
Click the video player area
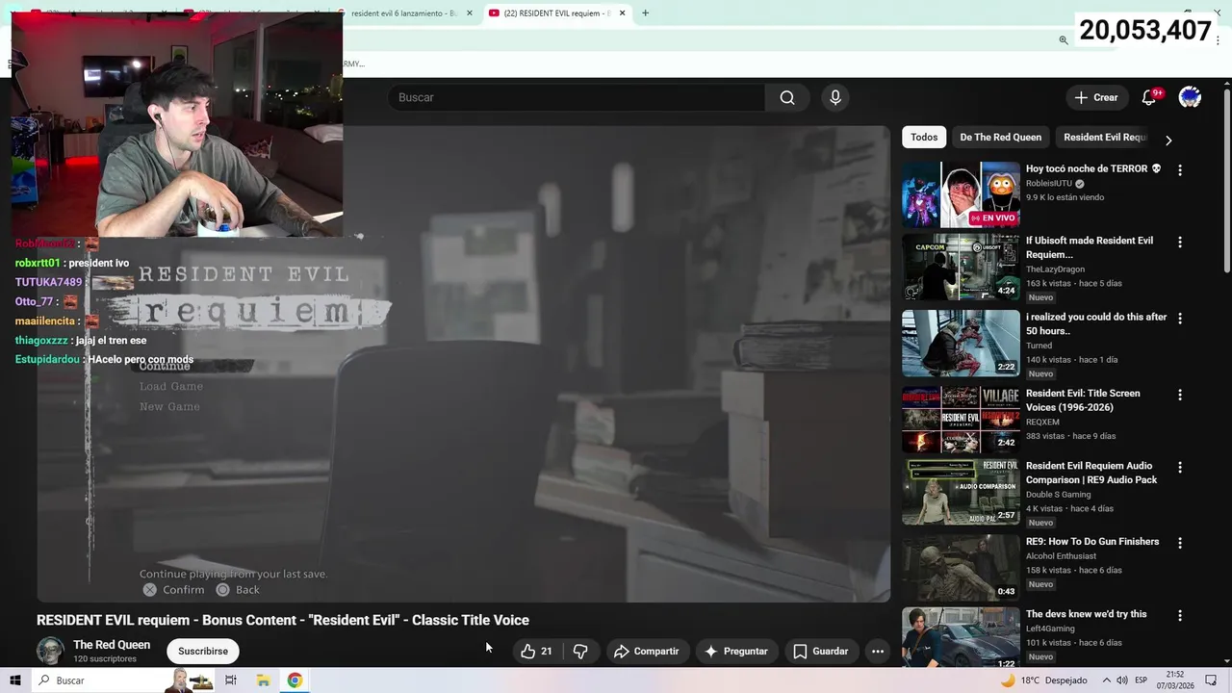click(x=464, y=364)
